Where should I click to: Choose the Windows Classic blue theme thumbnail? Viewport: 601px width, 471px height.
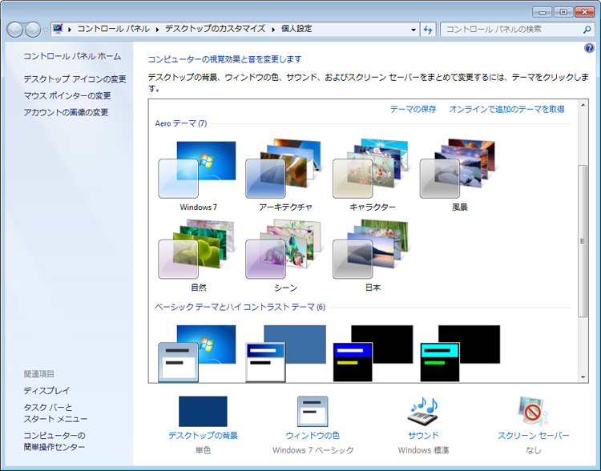click(285, 353)
